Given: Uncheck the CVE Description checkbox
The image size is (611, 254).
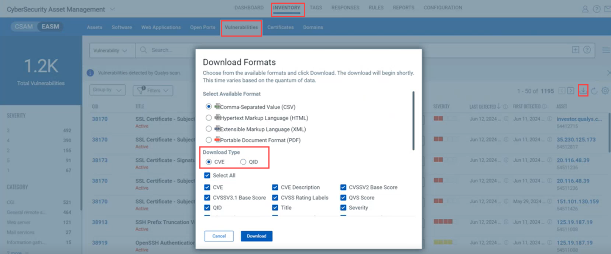Looking at the screenshot, I should coord(275,187).
